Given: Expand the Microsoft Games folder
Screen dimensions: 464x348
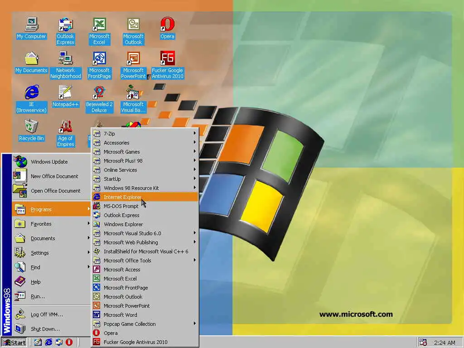Looking at the screenshot, I should point(145,152).
